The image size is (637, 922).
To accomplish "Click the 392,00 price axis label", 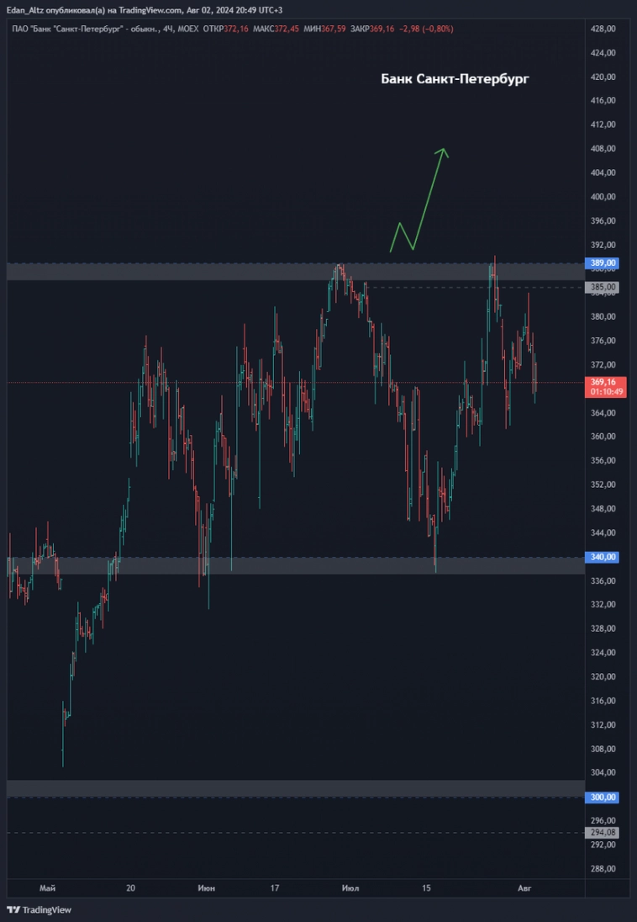I will [603, 245].
